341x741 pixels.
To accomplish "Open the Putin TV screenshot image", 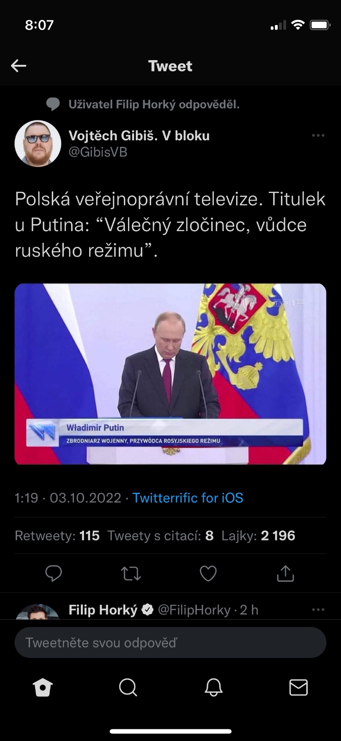I will point(170,374).
